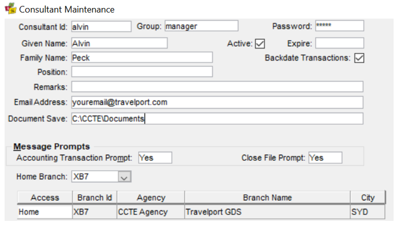Toggle the Active checkbox
Viewport: 397px width, 226px height.
[x=260, y=44]
